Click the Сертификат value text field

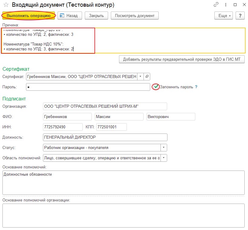click(82, 76)
